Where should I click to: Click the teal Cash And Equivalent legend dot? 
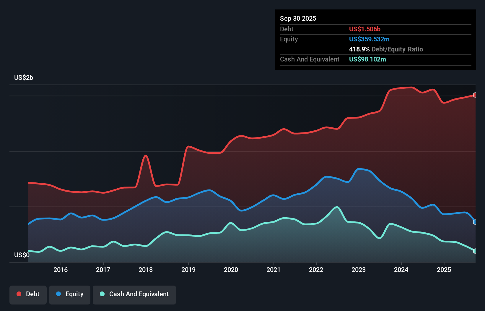click(x=102, y=294)
